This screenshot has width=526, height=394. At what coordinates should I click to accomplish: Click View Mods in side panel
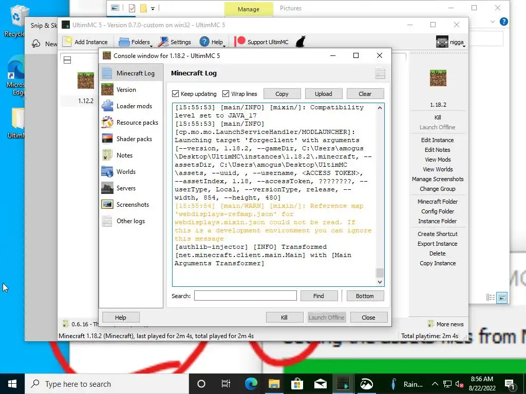[438, 160]
